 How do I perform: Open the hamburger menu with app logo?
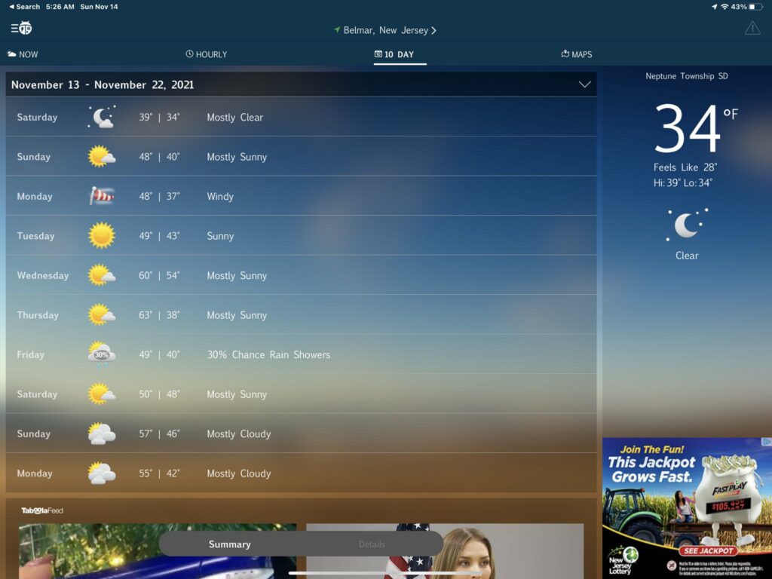coord(21,28)
